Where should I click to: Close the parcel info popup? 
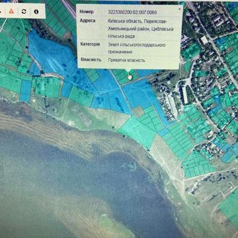[180, 9]
